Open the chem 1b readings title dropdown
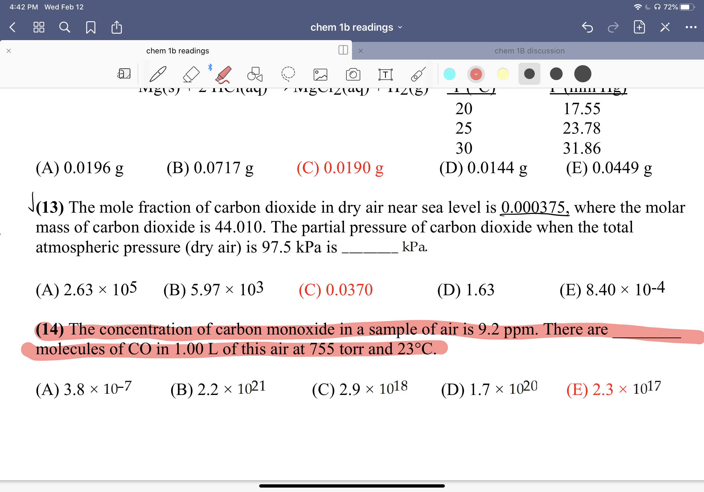This screenshot has height=492, width=704. 356,27
